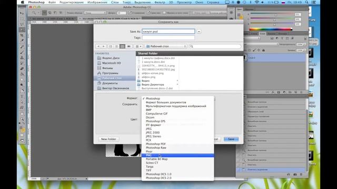
Task: Click the Save button
Action: pos(231,139)
